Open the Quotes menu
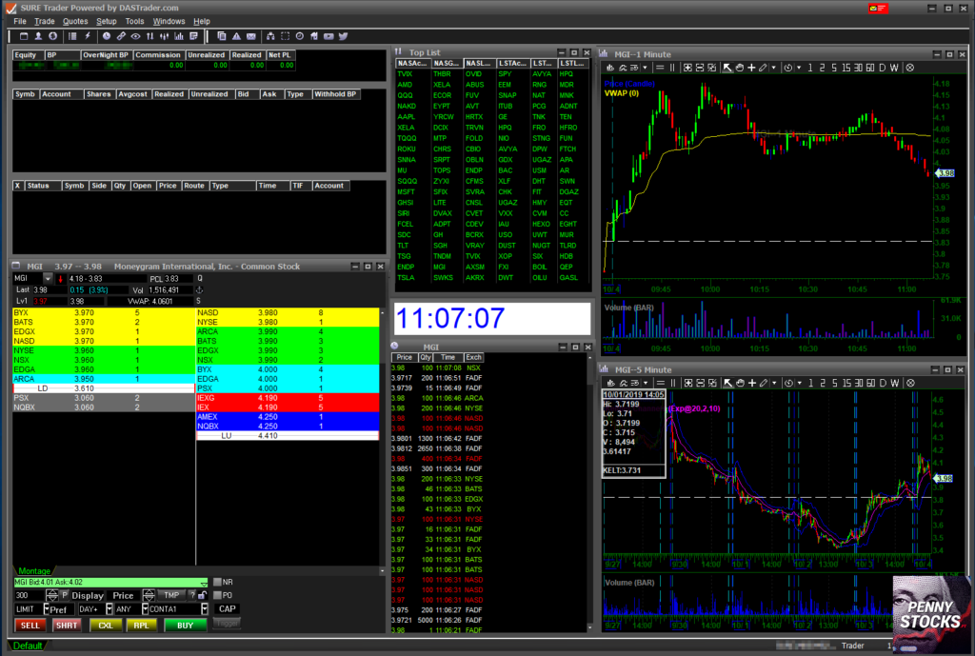Viewport: 975px width, 656px height. point(74,21)
